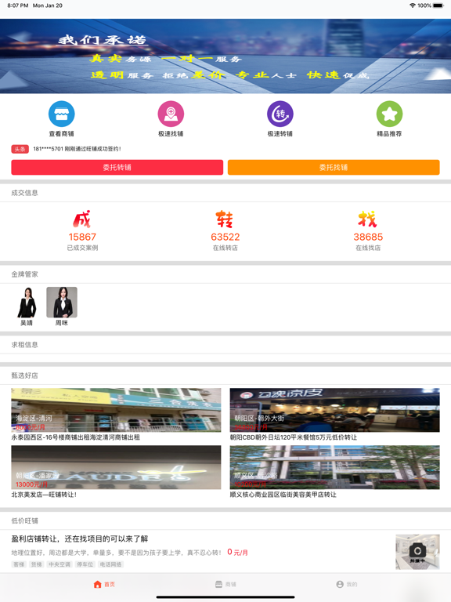
Task: Click the 0 元/月 price label
Action: click(237, 552)
